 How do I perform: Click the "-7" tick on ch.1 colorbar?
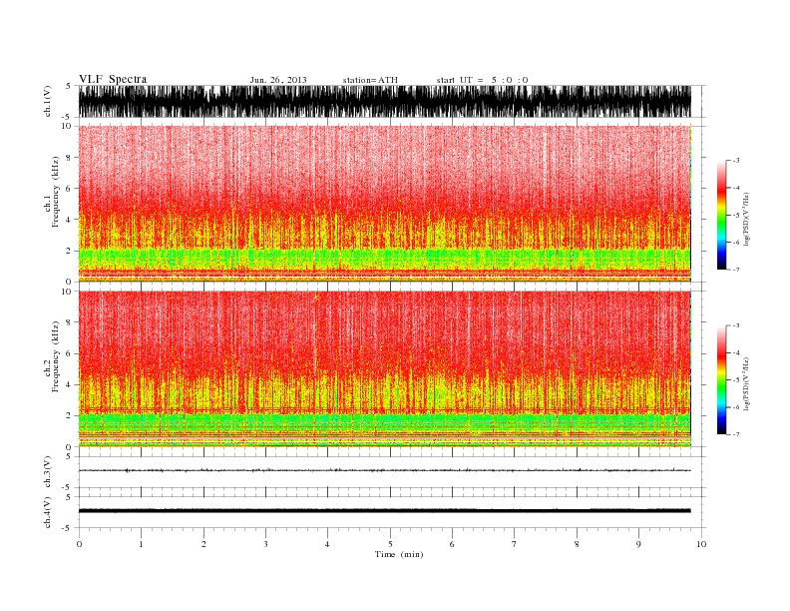point(736,270)
